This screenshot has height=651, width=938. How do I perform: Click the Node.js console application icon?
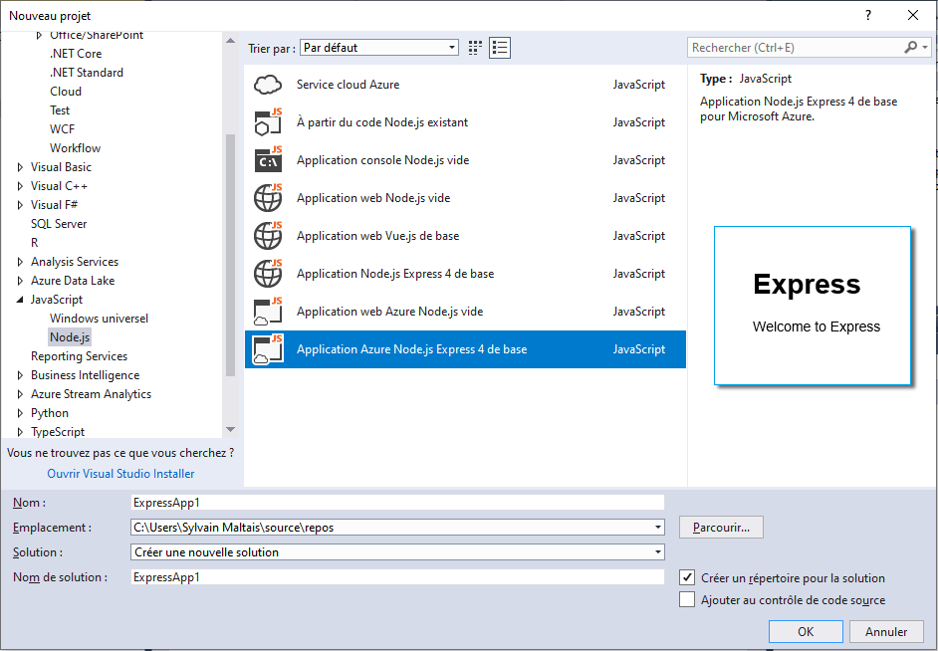(x=269, y=160)
